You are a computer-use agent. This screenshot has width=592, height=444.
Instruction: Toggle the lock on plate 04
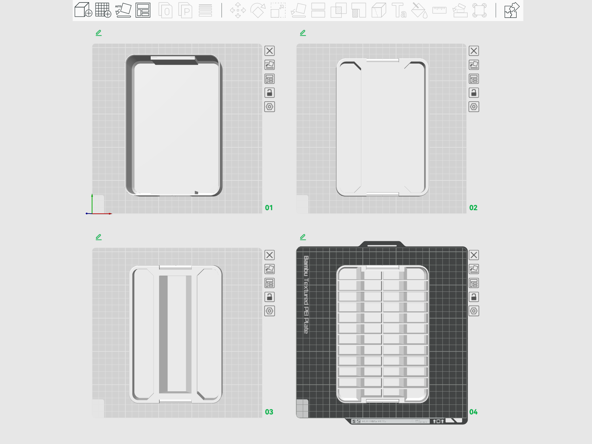(474, 297)
